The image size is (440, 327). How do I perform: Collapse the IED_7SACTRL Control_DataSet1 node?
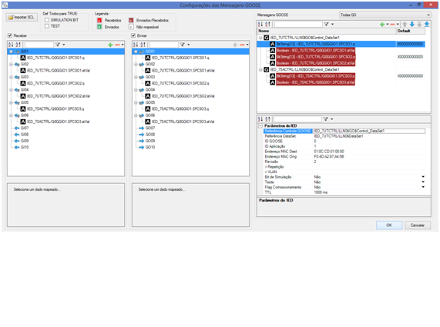(260, 69)
